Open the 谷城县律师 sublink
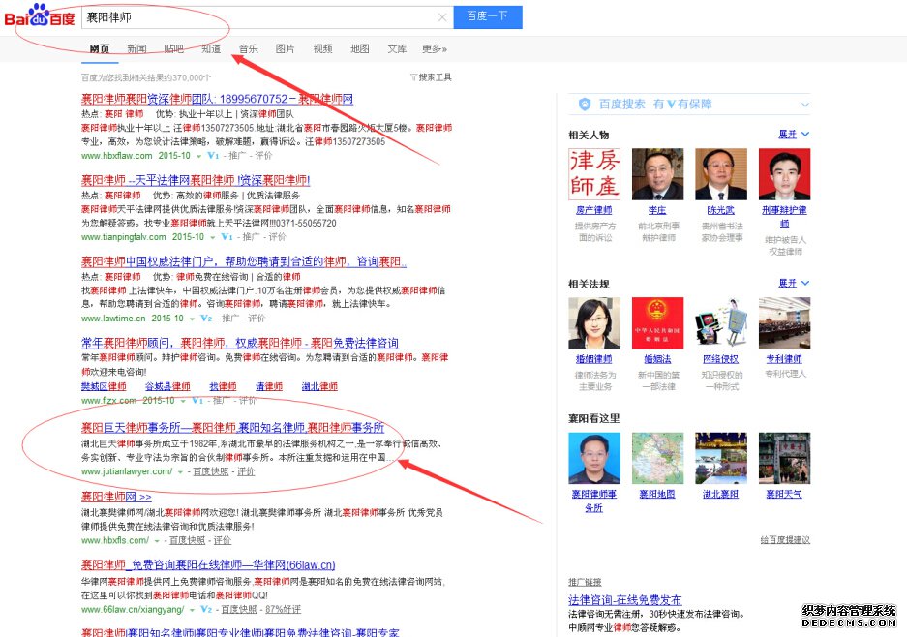The width and height of the screenshot is (907, 637). 167,386
